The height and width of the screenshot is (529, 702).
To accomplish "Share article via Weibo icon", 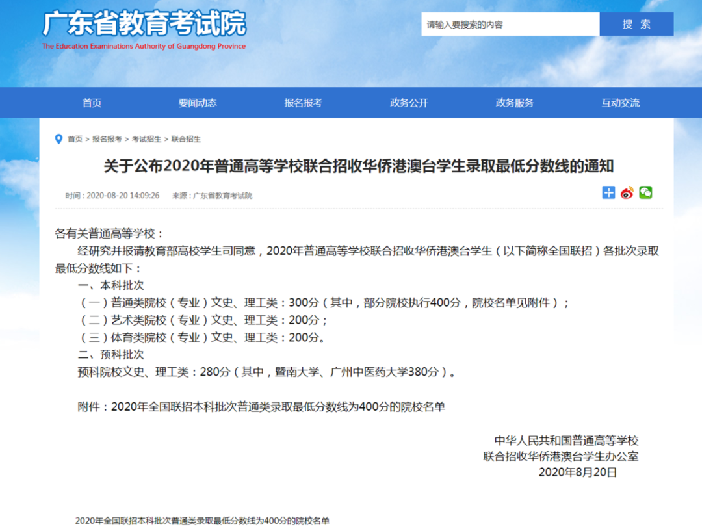I will [627, 192].
